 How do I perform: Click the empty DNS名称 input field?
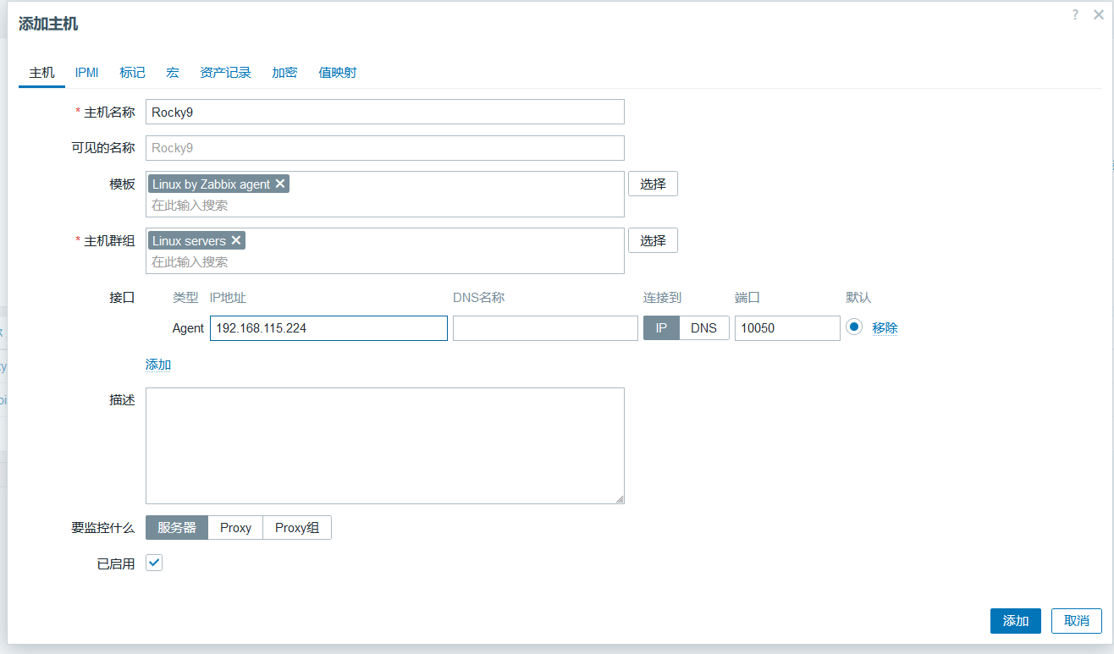545,328
